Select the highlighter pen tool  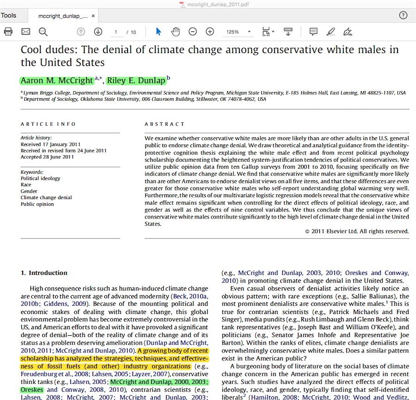(x=330, y=32)
